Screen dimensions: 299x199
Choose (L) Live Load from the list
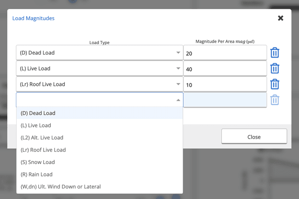click(100, 125)
